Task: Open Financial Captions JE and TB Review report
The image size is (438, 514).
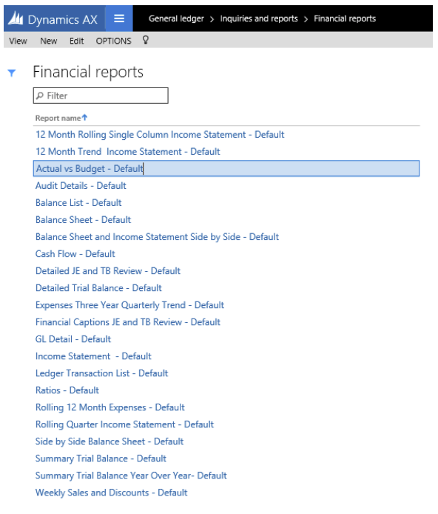Action: pos(128,322)
